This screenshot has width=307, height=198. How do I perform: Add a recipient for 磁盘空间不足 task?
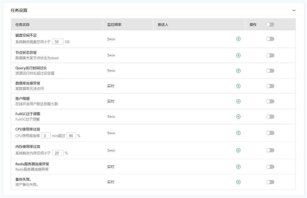(238, 39)
